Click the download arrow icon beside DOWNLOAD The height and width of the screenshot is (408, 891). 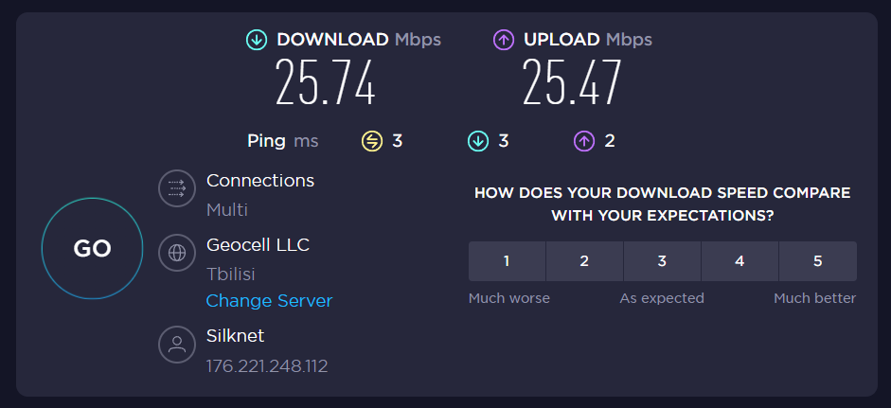257,40
